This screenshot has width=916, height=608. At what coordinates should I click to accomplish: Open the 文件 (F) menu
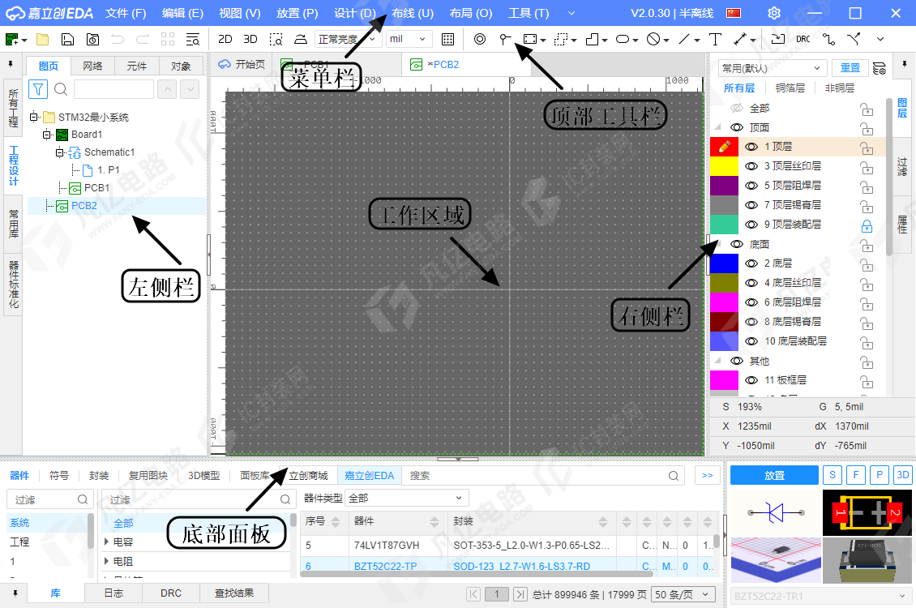pos(126,13)
